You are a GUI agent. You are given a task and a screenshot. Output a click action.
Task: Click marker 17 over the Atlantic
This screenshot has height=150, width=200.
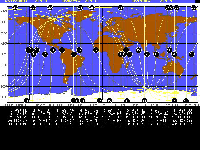(x=96, y=50)
